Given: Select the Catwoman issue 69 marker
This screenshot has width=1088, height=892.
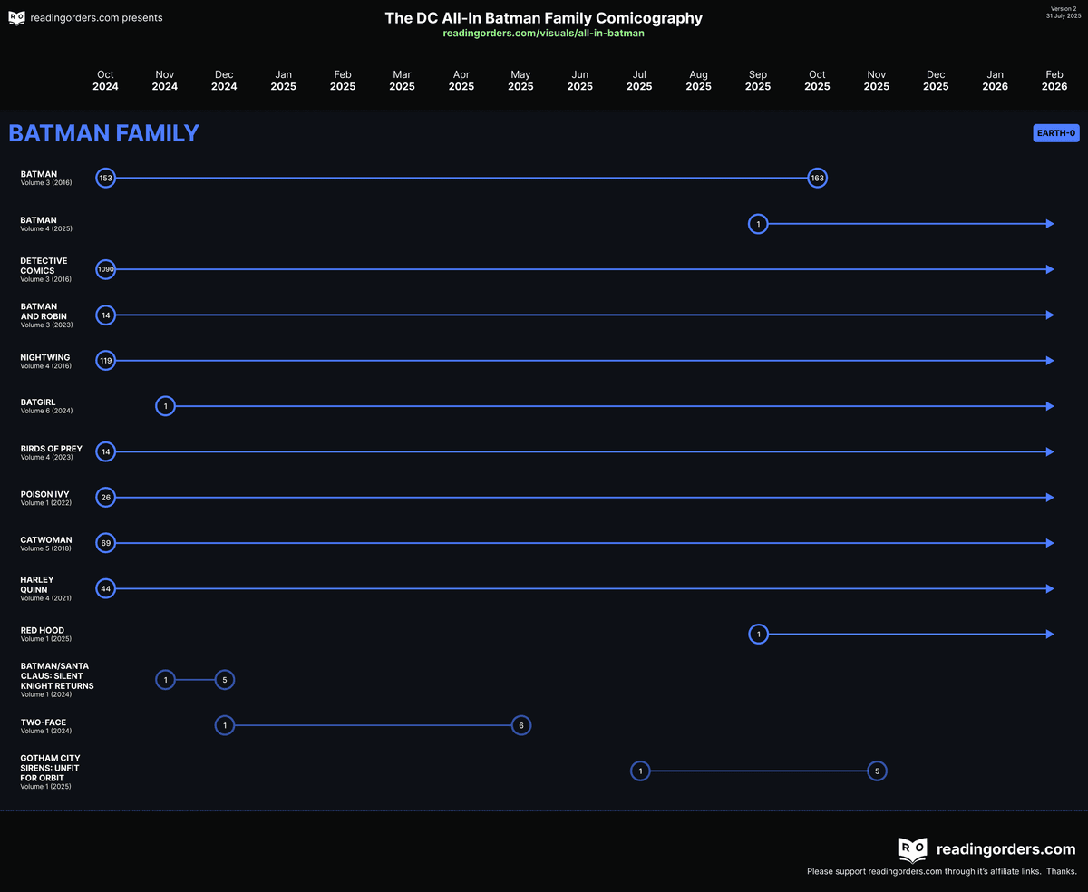Looking at the screenshot, I should click(x=106, y=543).
